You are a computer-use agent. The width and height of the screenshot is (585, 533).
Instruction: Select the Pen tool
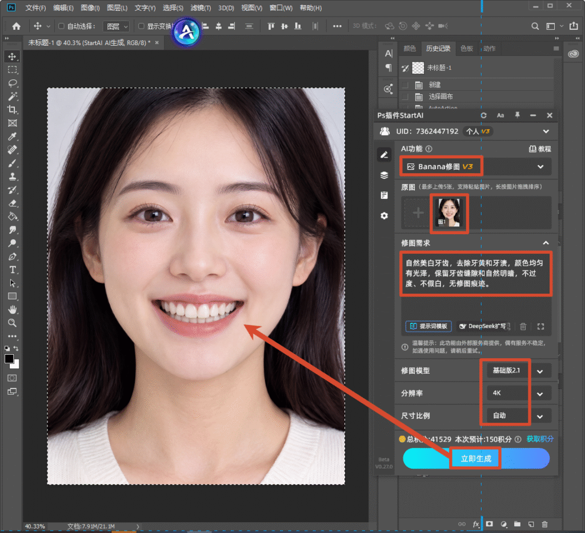(13, 257)
